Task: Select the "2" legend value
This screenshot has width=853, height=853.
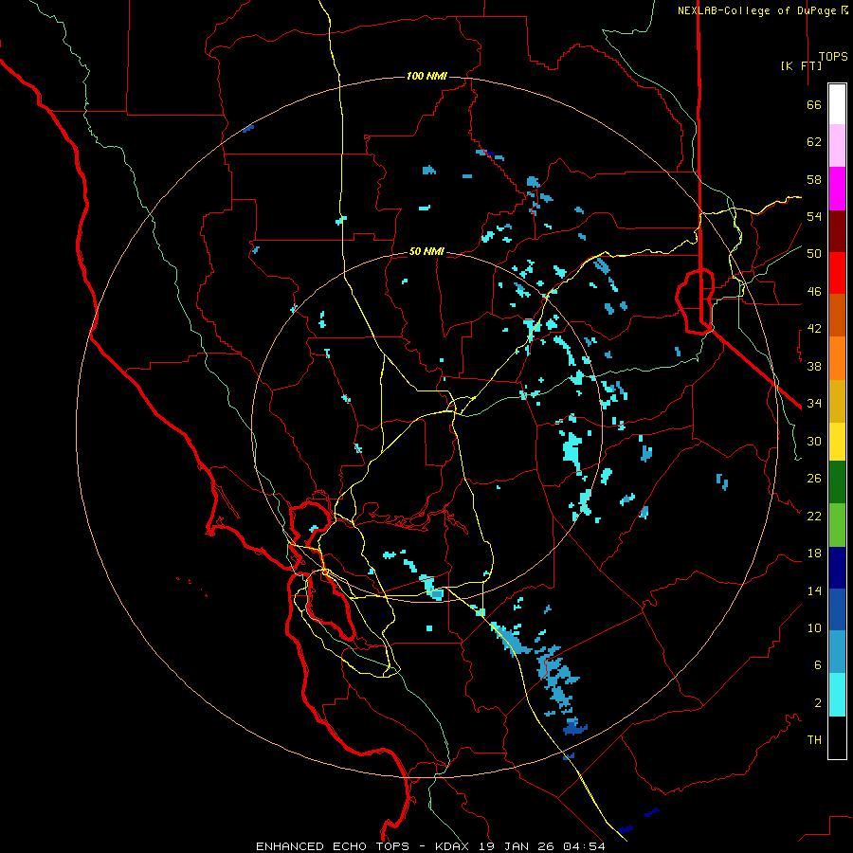Action: tap(818, 702)
